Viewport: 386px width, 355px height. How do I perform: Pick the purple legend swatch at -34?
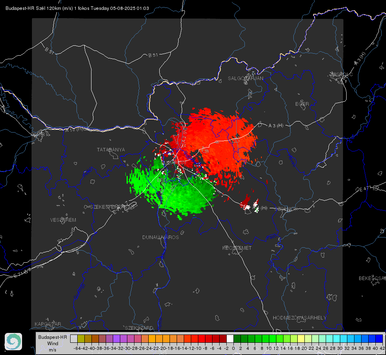point(116,338)
